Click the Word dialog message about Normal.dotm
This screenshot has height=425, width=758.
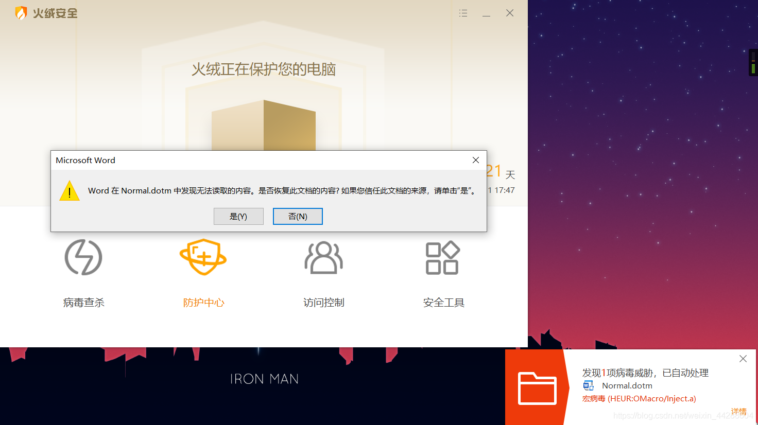tap(282, 190)
